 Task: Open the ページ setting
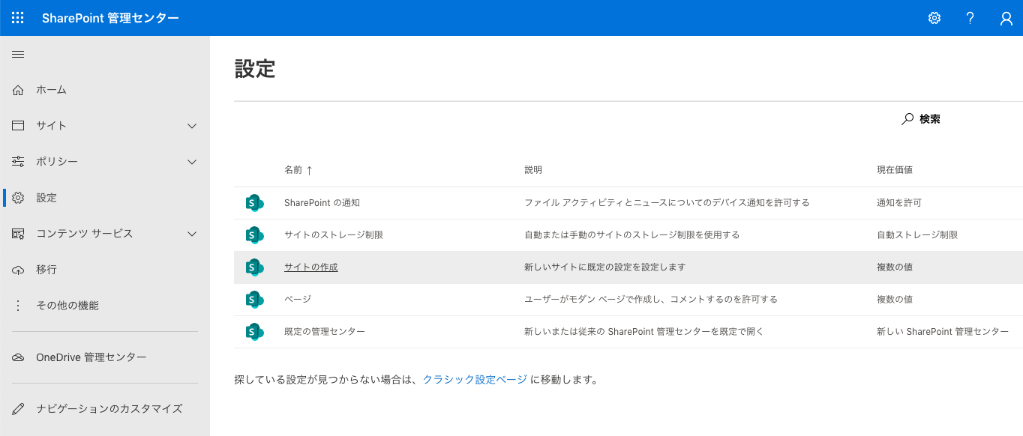[298, 300]
